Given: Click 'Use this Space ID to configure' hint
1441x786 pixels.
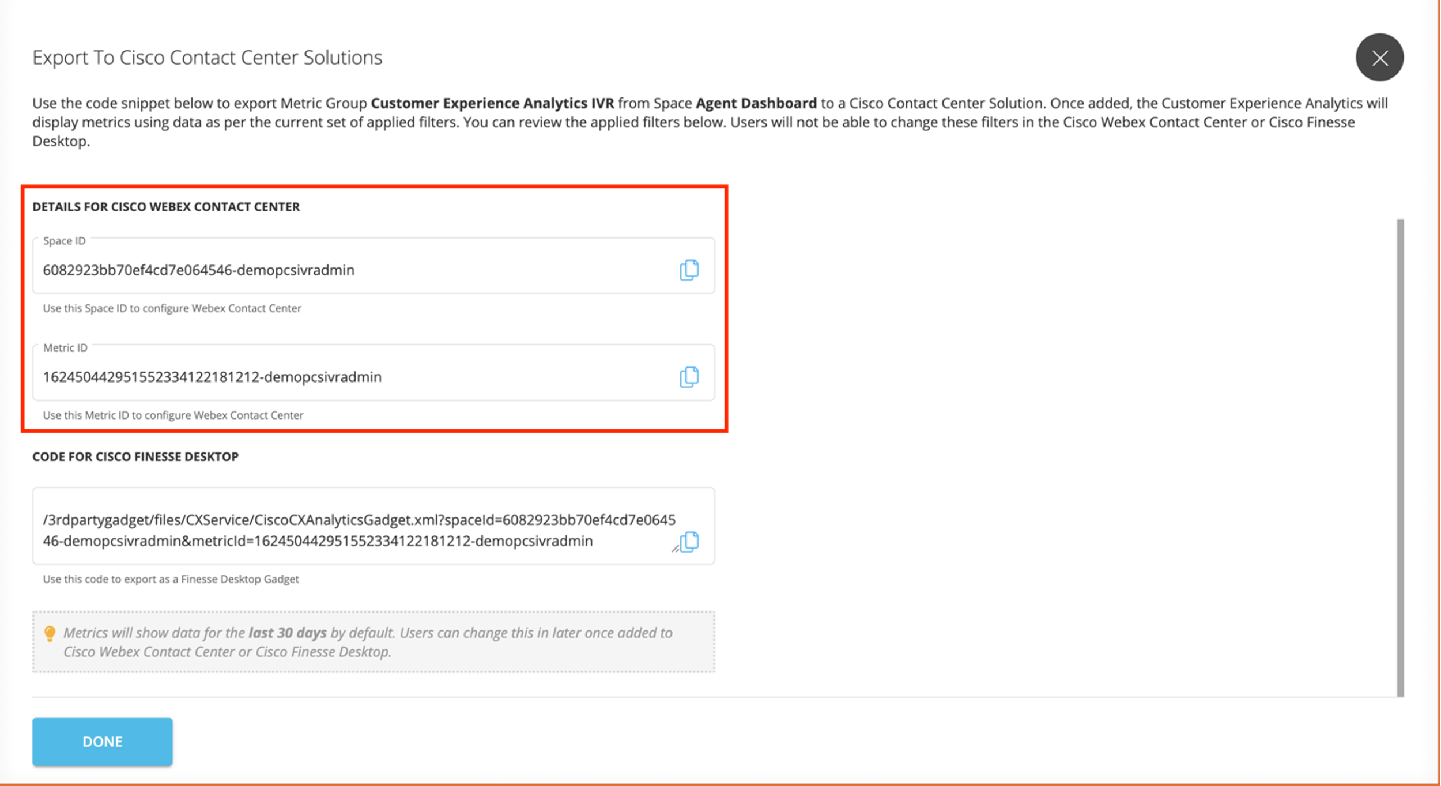Looking at the screenshot, I should 172,308.
